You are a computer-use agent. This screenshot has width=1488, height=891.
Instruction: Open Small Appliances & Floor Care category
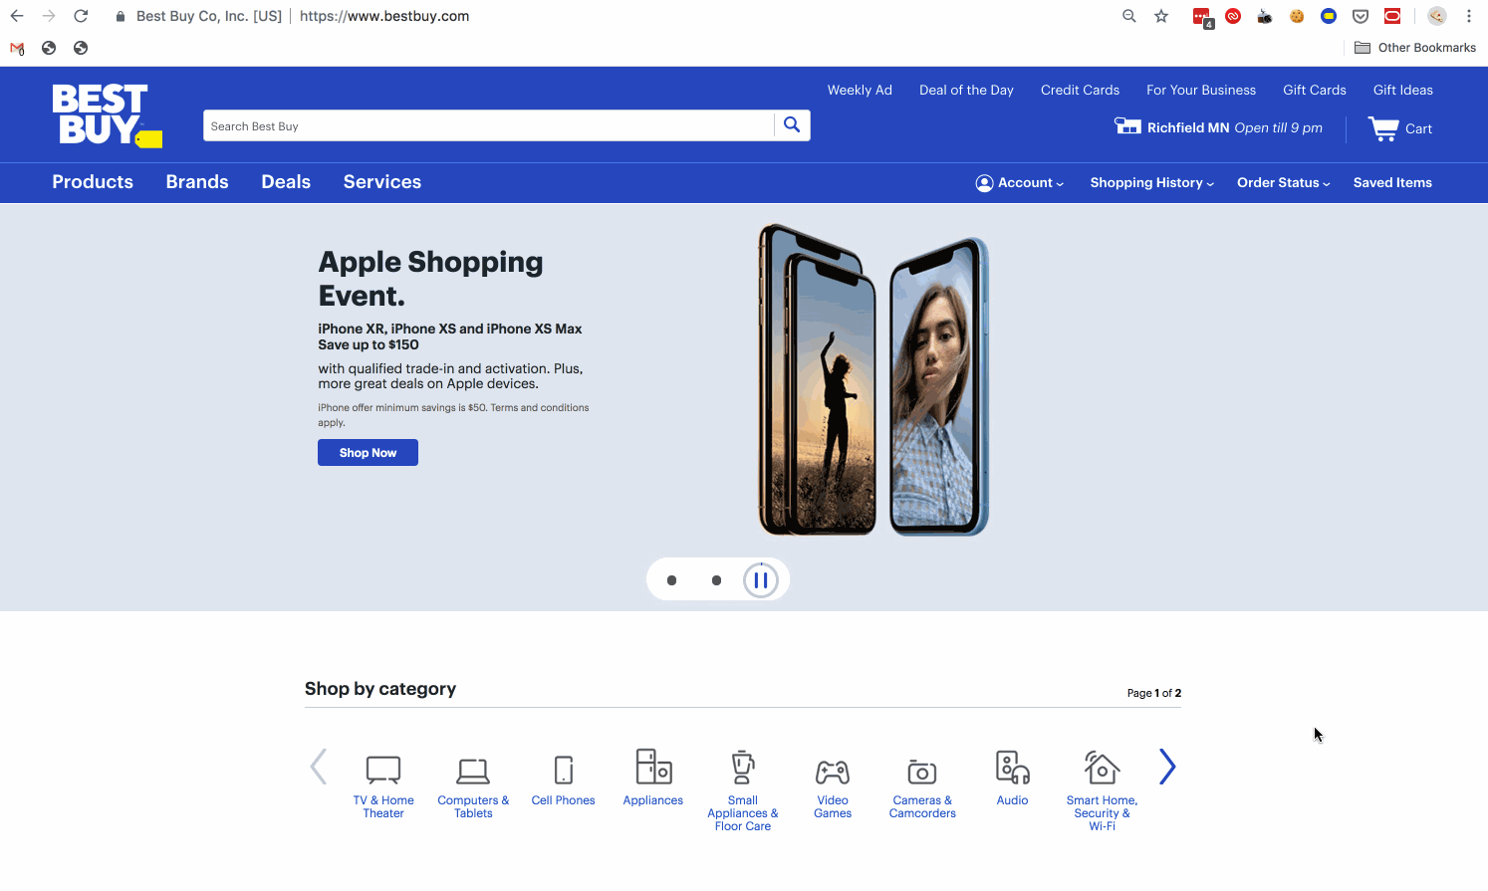743,791
